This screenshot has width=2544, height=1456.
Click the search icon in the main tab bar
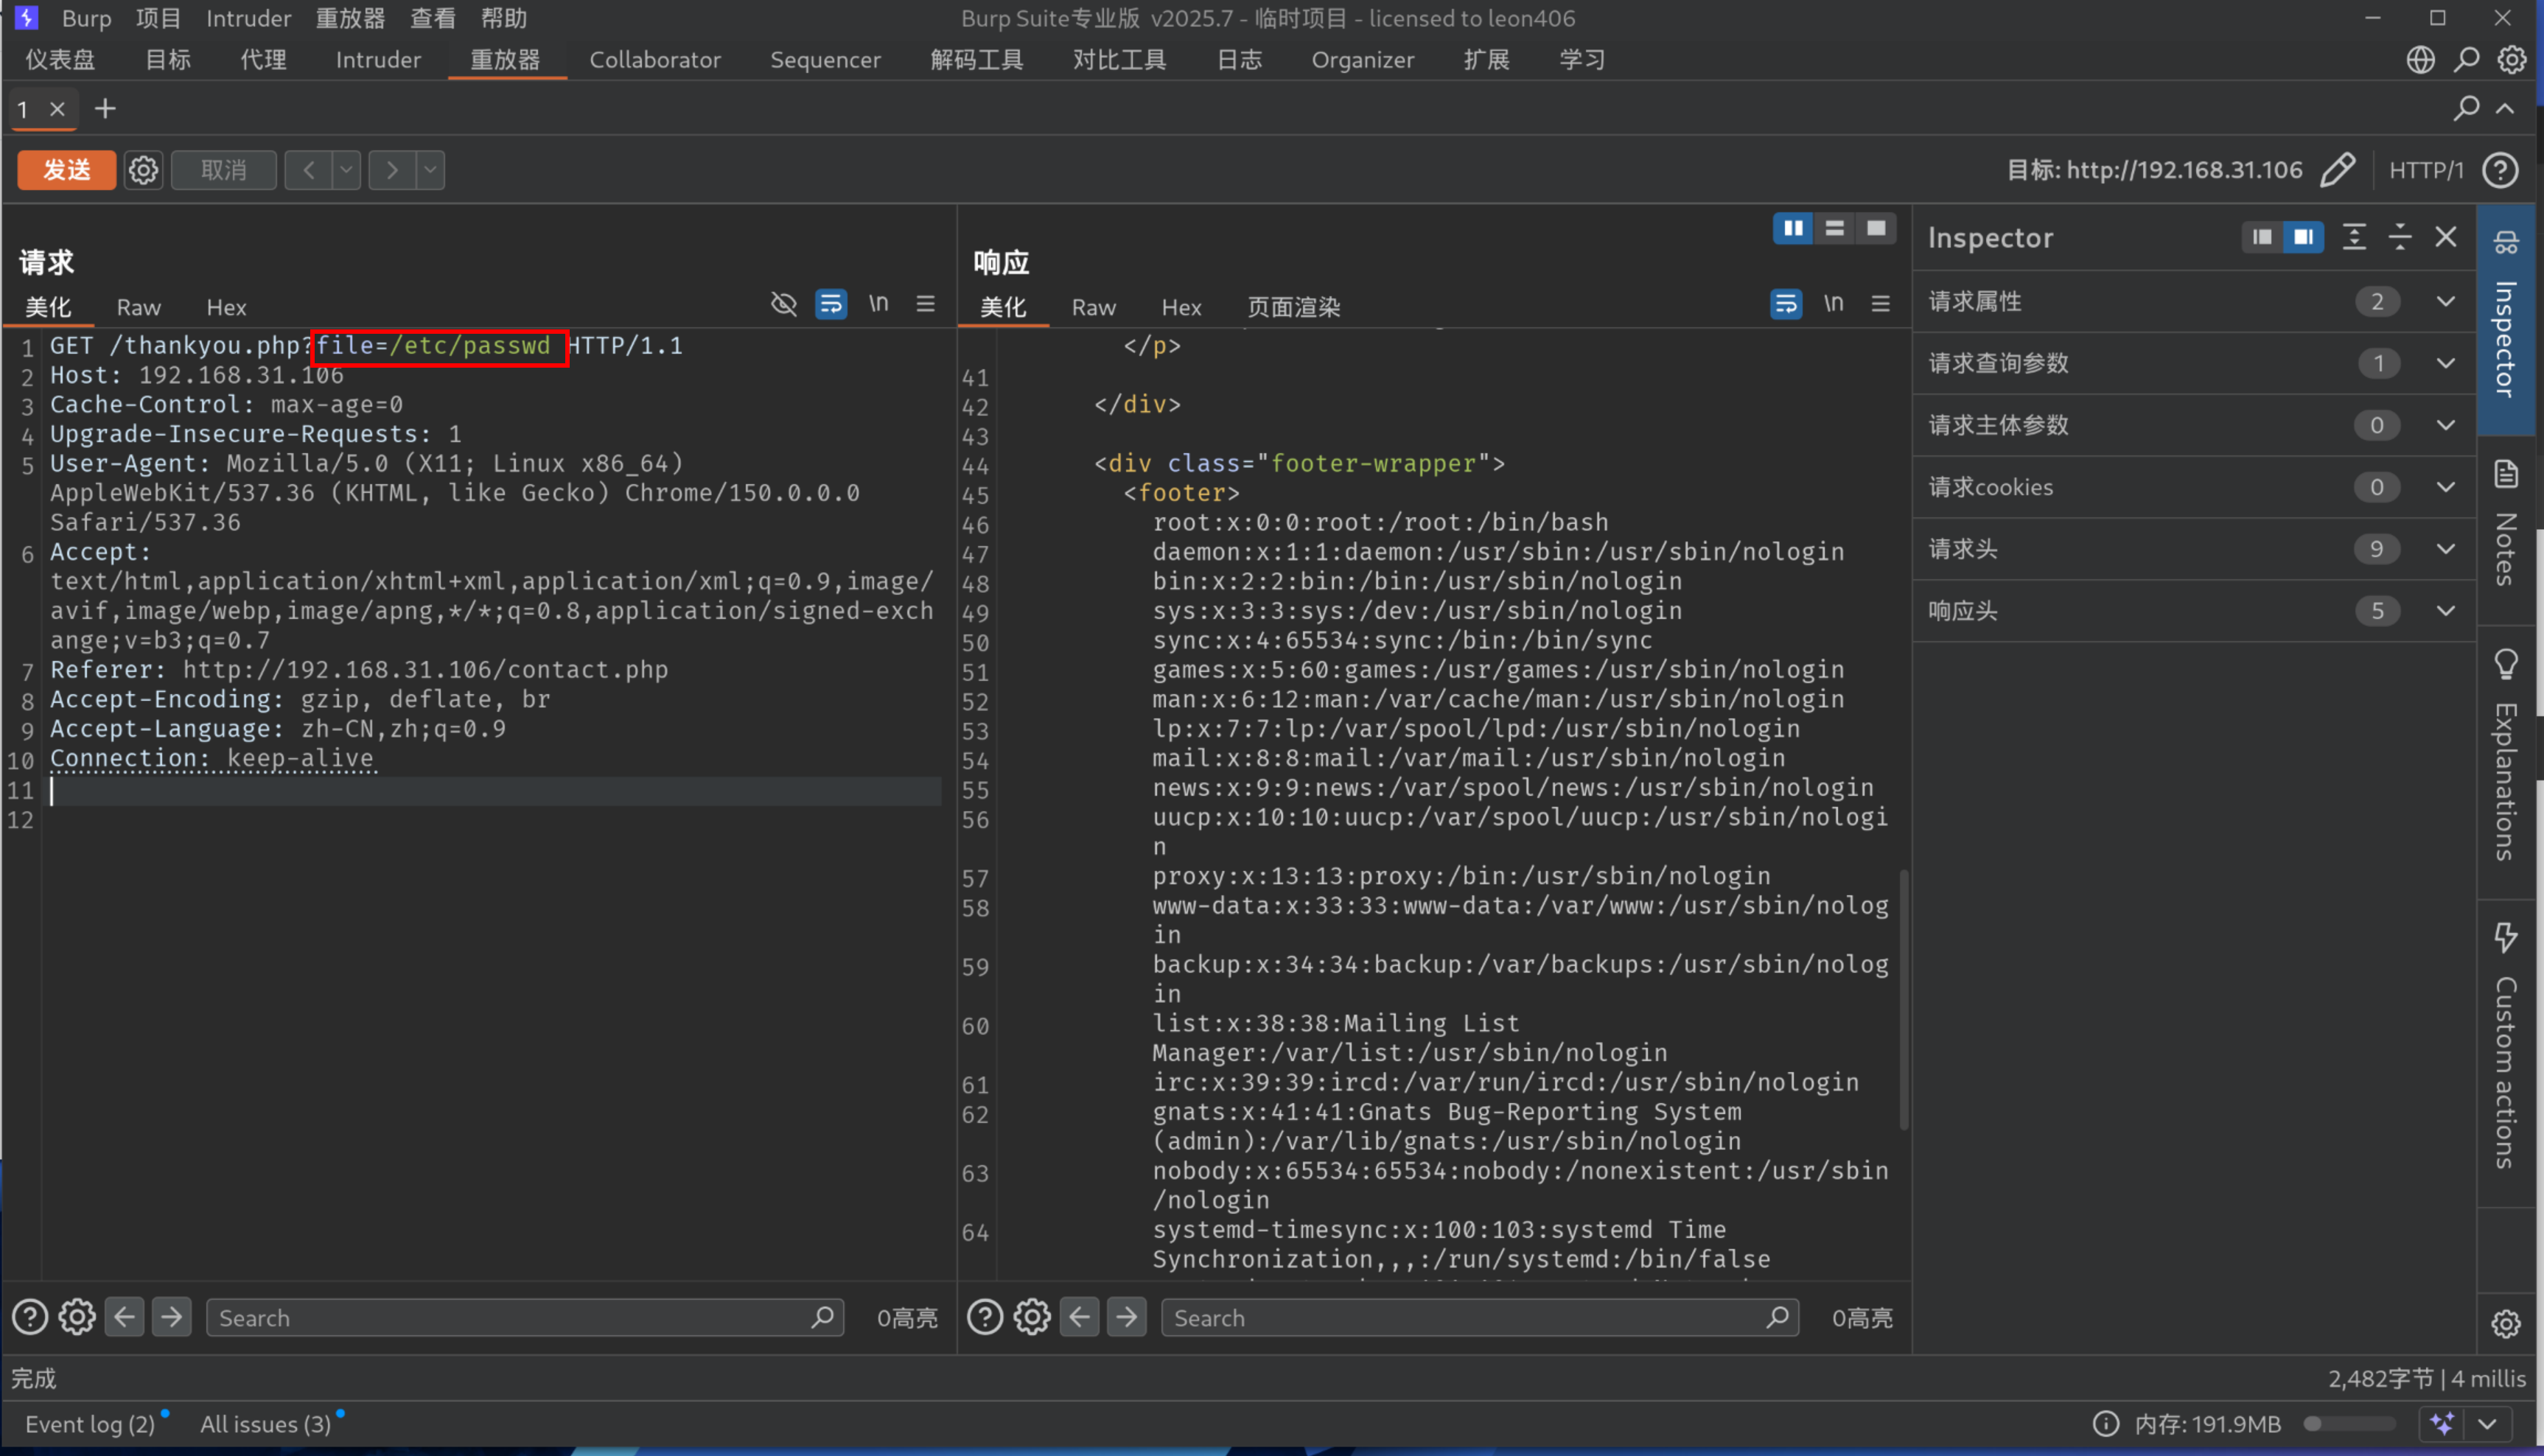coord(2467,60)
